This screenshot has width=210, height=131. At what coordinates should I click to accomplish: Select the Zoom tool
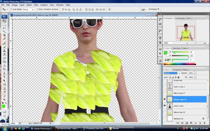tap(4, 99)
